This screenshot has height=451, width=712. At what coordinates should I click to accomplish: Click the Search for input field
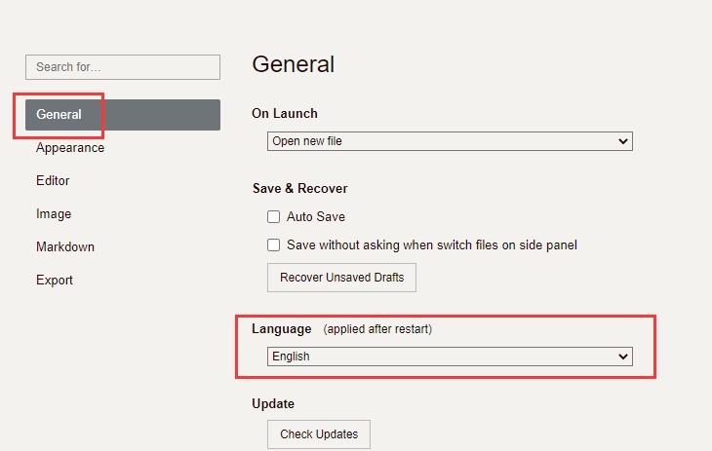[x=122, y=67]
